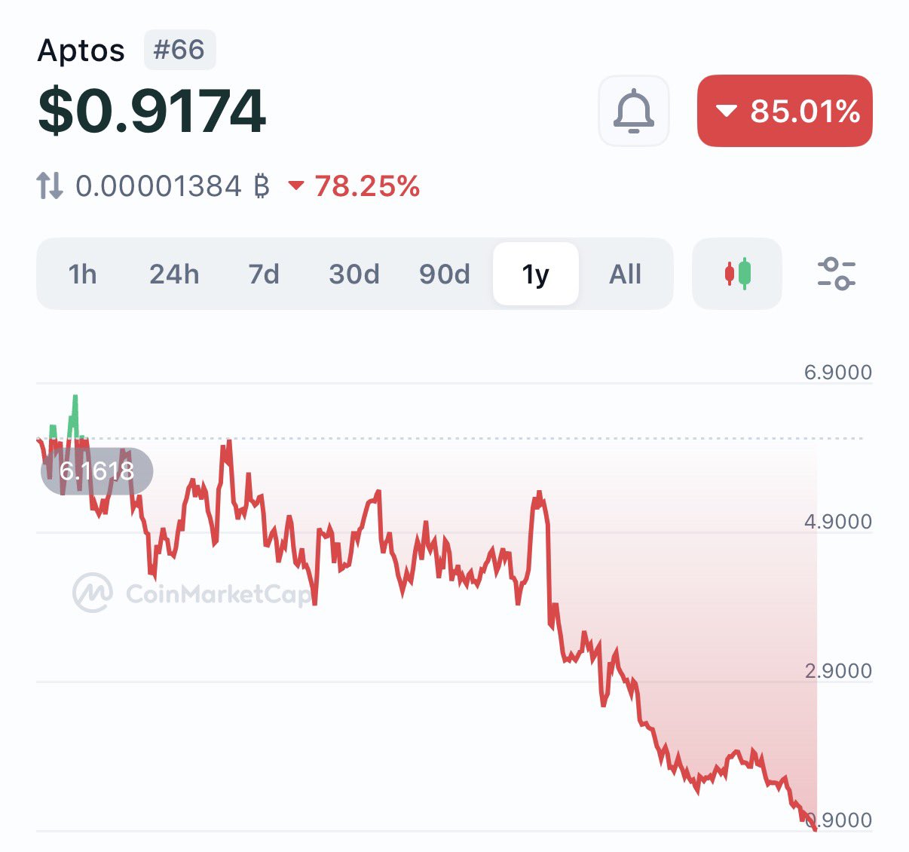Tap the CoinMarketCap watermark logo

coord(93,593)
